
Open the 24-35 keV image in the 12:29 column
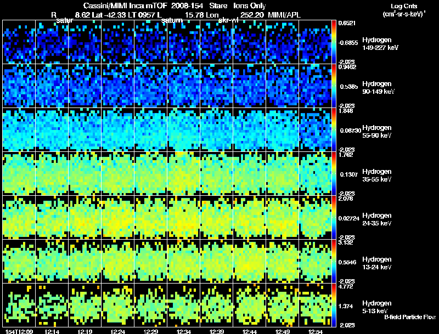pyautogui.click(x=150, y=217)
